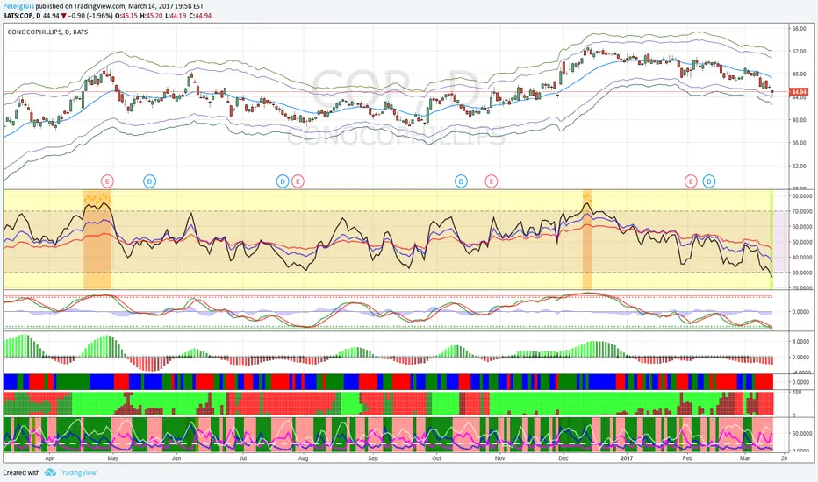Viewport: 818px width, 482px height.
Task: Click the 80.0000 oscillator axis label
Action: 802,196
